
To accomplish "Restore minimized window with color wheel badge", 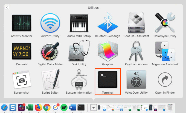I will [x=111, y=108].
